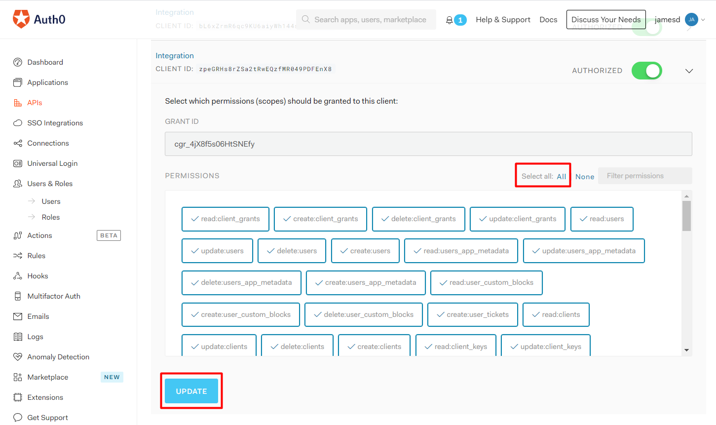Screen dimensions: 716x425
Task: Open the Dashboard icon in sidebar
Action: pyautogui.click(x=18, y=62)
